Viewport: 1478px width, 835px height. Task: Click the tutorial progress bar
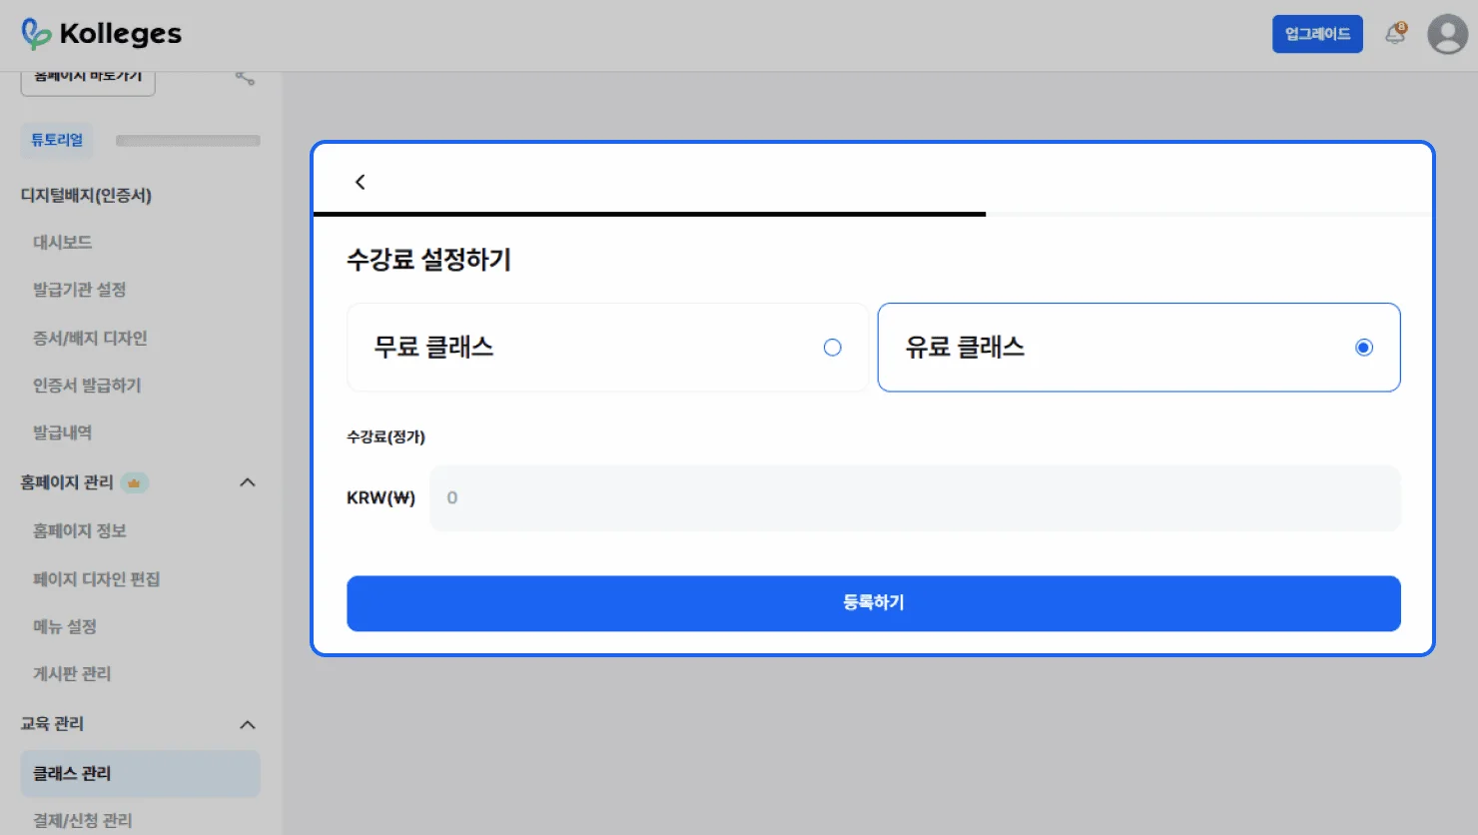coord(188,141)
